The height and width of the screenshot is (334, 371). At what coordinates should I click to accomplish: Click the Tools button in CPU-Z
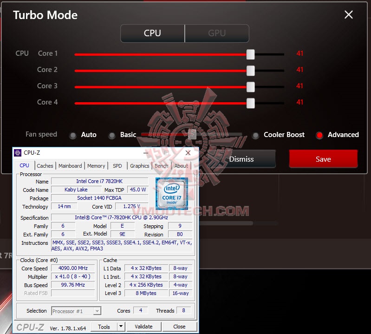click(x=104, y=327)
